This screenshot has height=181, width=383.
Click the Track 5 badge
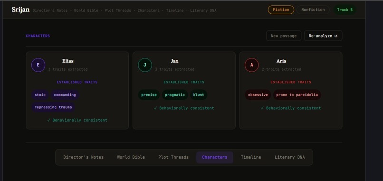tap(345, 10)
